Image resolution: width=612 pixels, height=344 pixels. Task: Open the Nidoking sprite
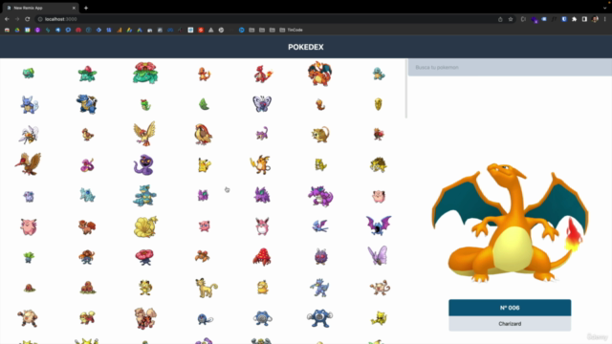320,196
